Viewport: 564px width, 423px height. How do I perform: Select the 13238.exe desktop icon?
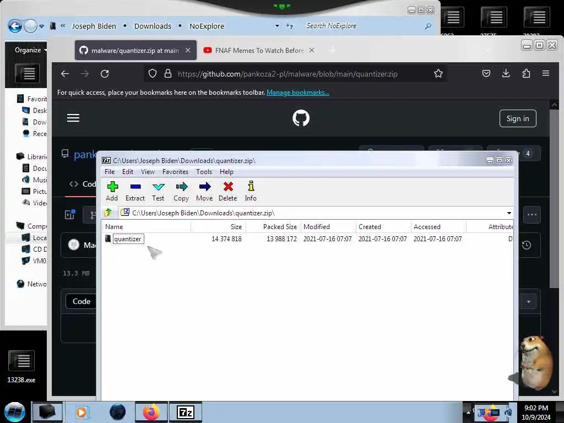[21, 366]
